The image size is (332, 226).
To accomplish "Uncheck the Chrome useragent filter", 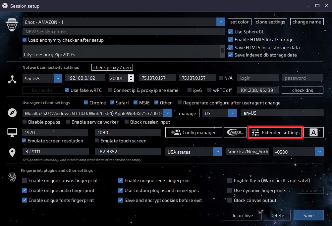I will [86, 102].
